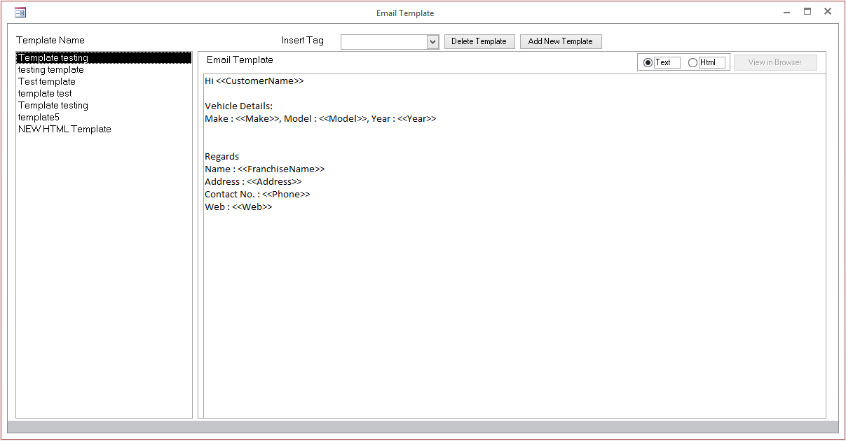Minimize the Email Template window

pos(787,12)
